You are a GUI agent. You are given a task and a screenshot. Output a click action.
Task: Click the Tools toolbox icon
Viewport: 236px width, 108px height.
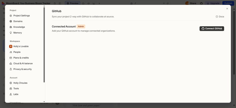[x=11, y=89]
